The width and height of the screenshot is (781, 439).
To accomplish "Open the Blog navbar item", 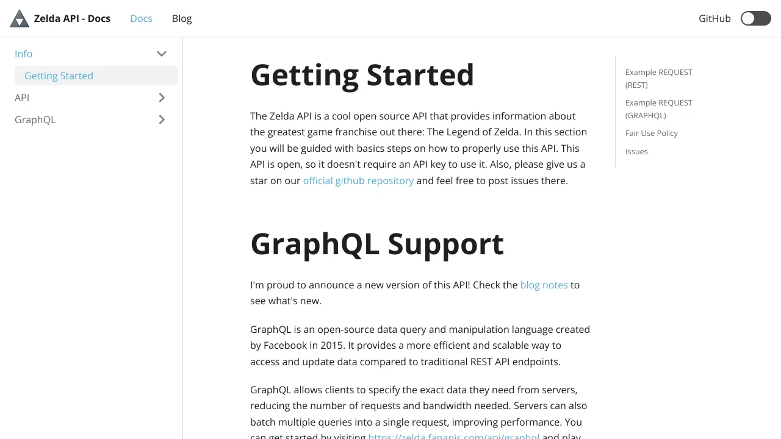I will coord(182,18).
